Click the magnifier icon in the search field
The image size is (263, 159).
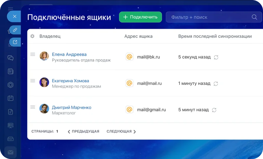click(x=254, y=17)
